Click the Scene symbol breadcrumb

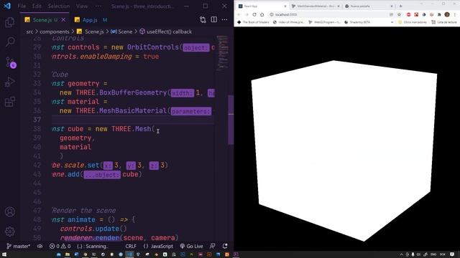coord(121,32)
